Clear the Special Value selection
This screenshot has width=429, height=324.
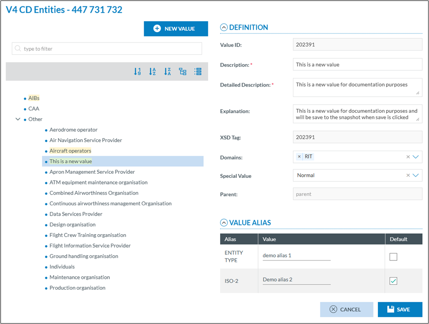(408, 176)
